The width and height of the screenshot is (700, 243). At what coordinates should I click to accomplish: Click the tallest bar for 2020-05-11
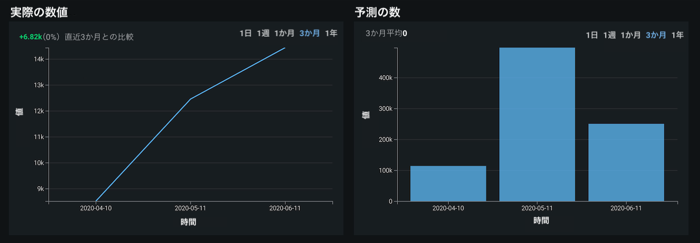[x=537, y=125]
